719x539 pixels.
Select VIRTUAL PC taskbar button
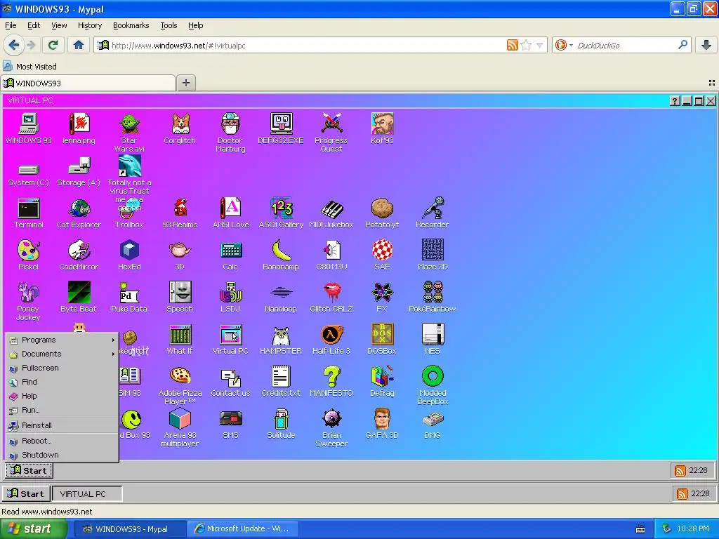[x=87, y=493]
